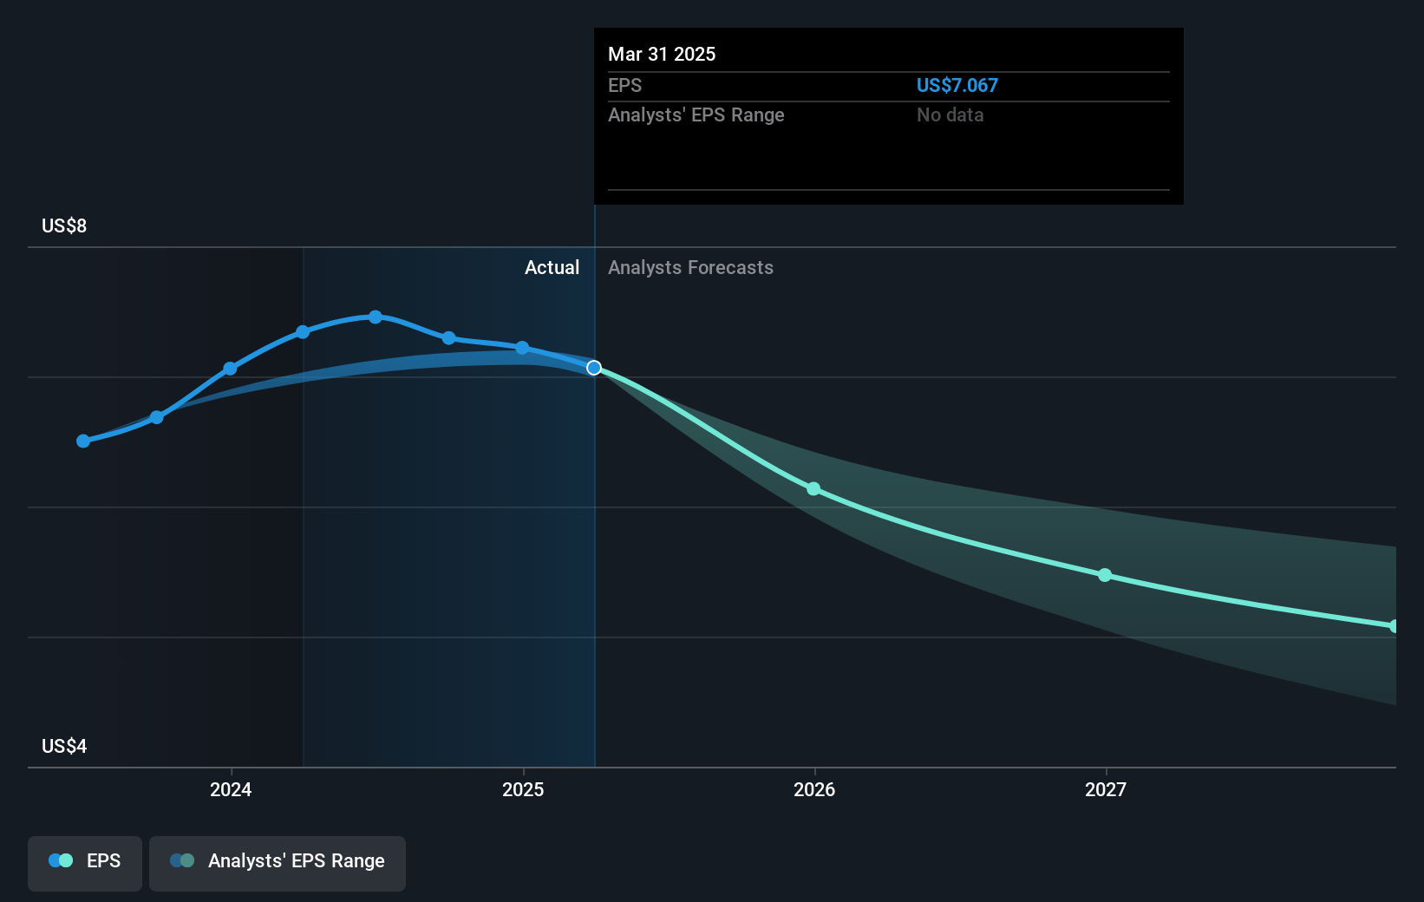Click the 'Analysts Forecasts' label
The width and height of the screenshot is (1424, 902).
(690, 267)
